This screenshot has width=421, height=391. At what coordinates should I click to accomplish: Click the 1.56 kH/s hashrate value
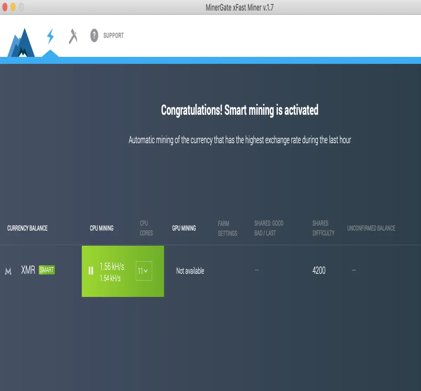click(x=112, y=266)
